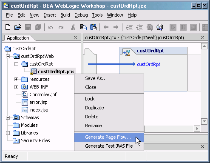Open the Edit menu
Screen dimensions: 210x163
click(x=21, y=15)
